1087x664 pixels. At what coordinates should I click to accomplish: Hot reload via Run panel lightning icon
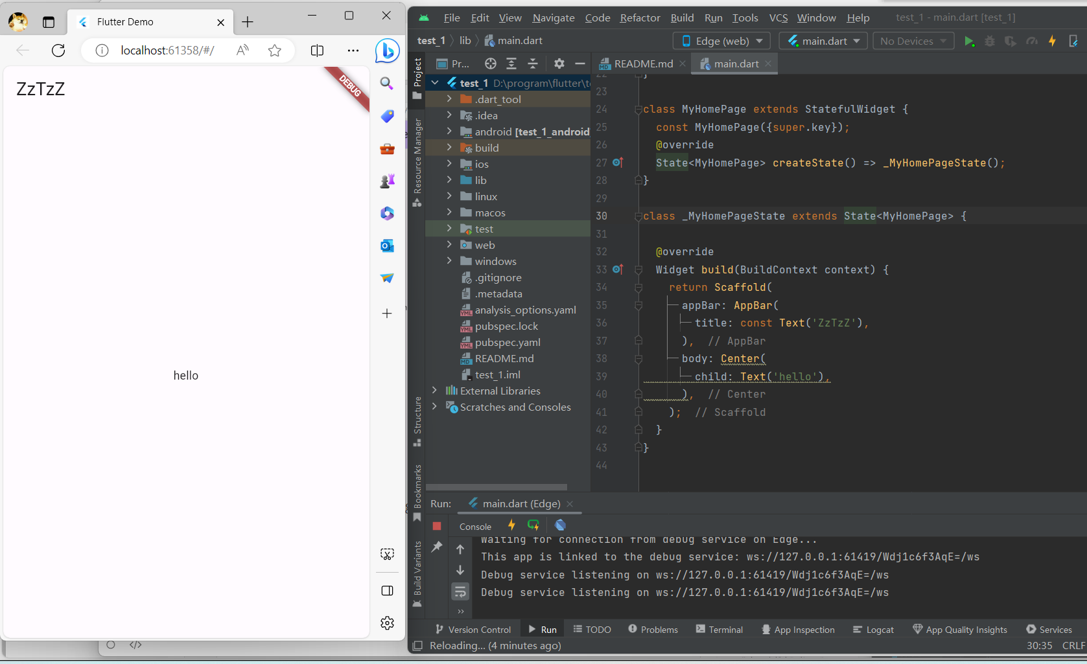click(511, 525)
